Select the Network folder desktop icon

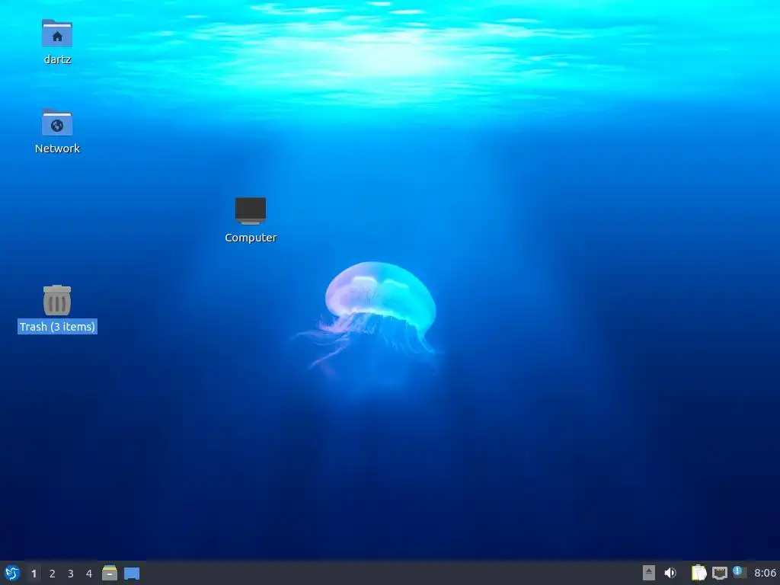pos(57,123)
